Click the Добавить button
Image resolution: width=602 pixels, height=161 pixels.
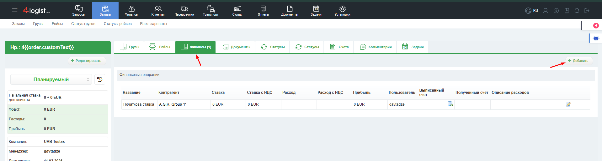click(578, 61)
